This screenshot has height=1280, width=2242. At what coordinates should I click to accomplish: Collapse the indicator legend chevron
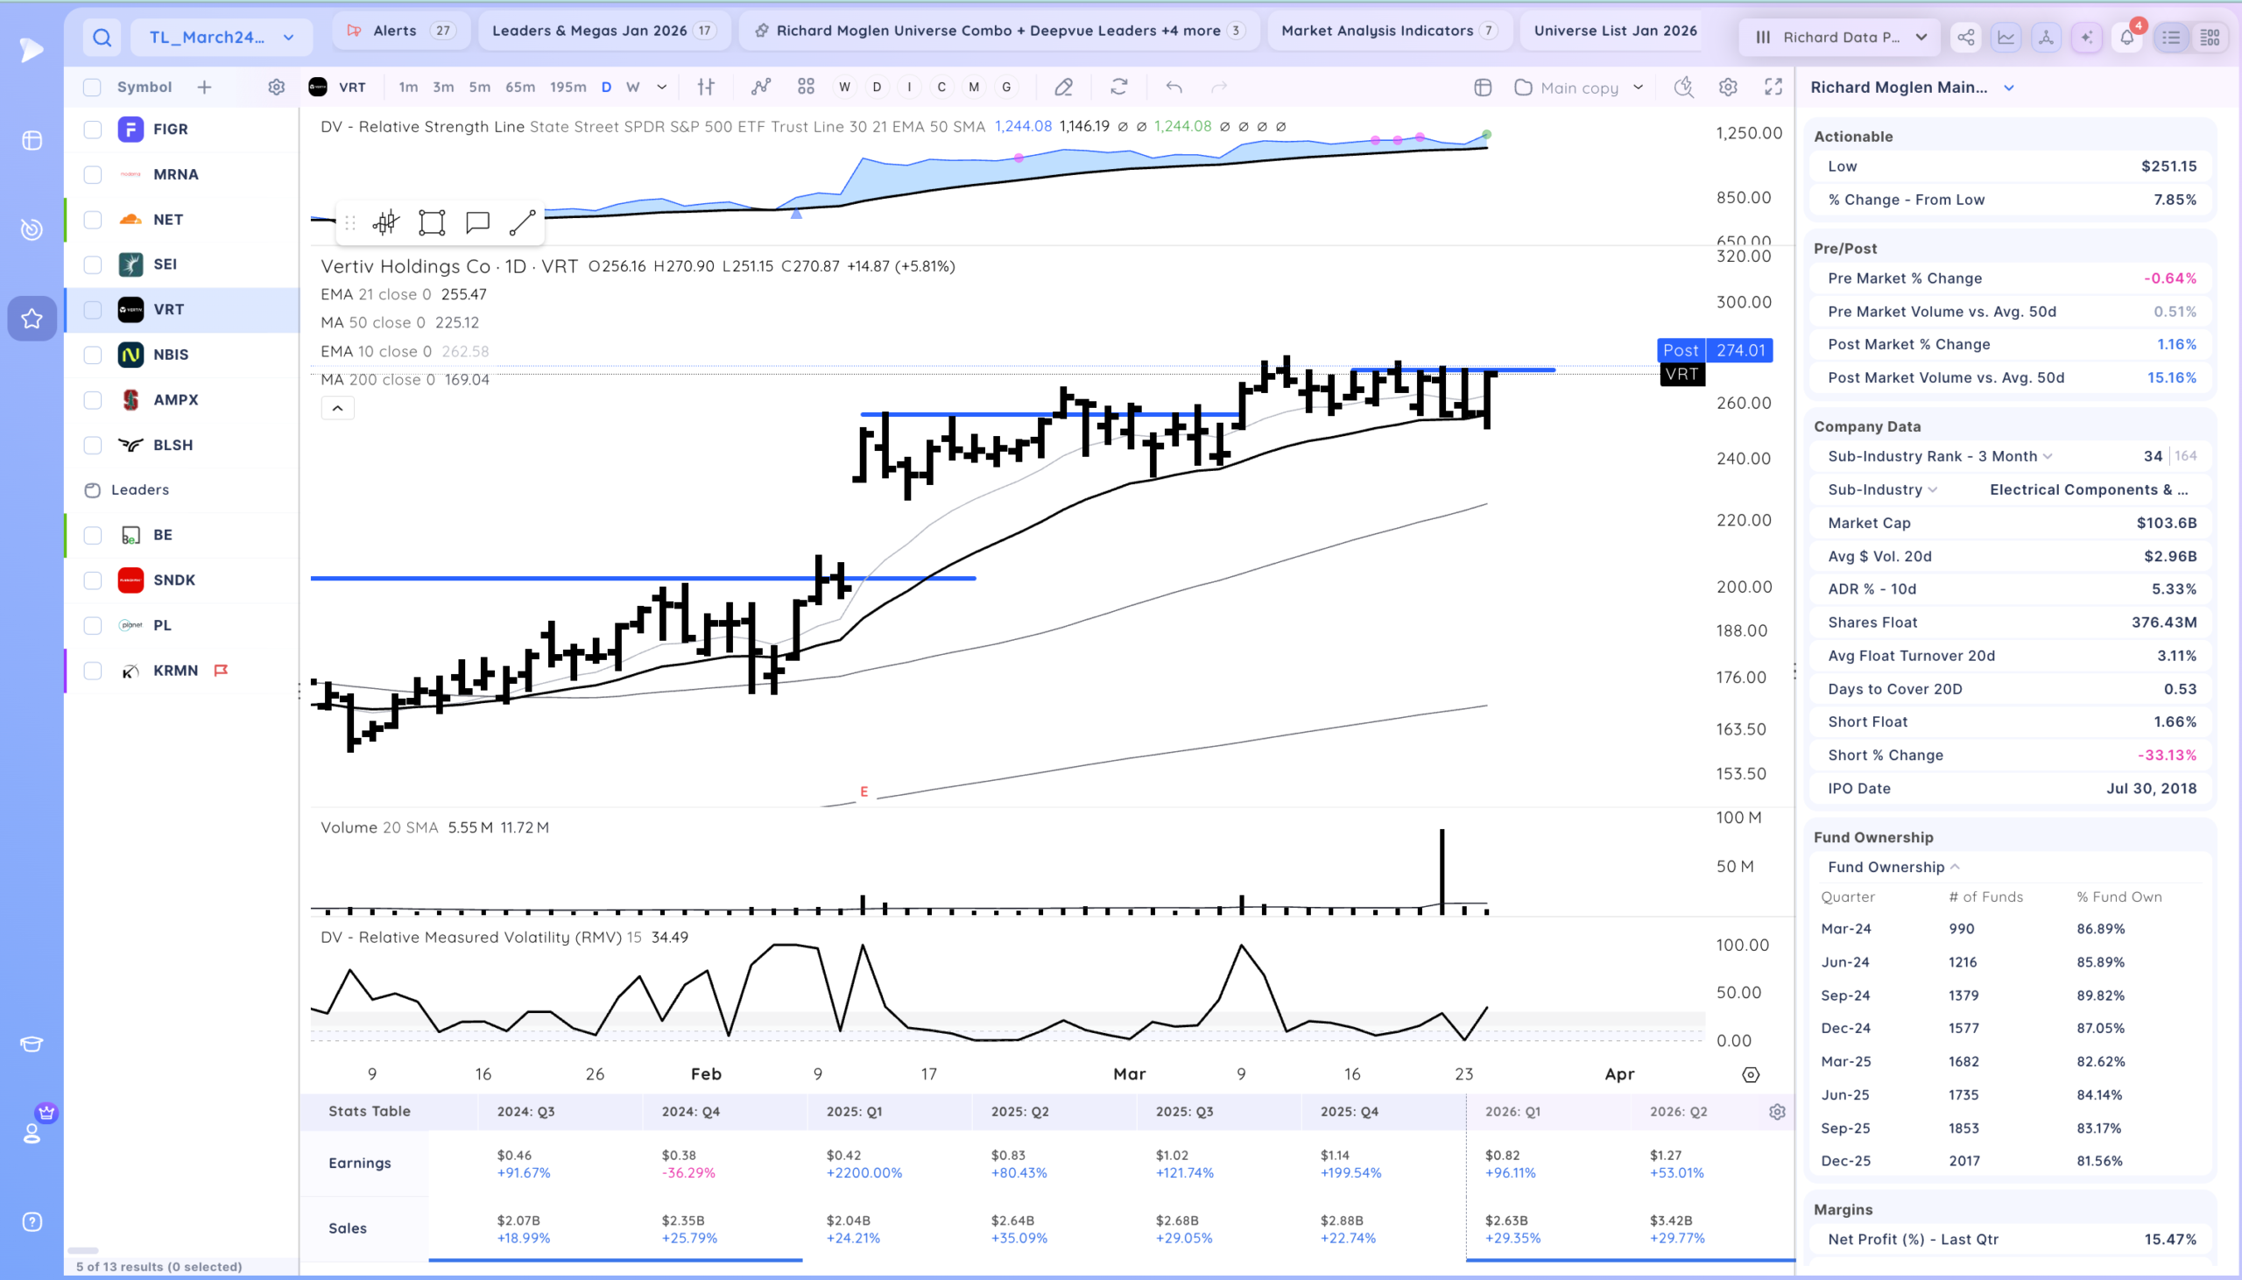click(338, 408)
